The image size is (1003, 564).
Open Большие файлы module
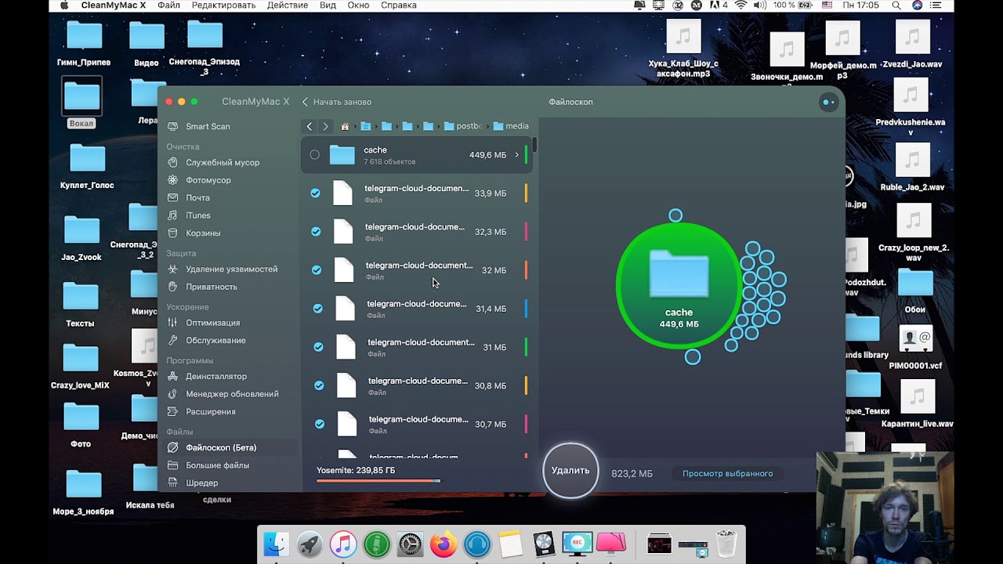(217, 465)
